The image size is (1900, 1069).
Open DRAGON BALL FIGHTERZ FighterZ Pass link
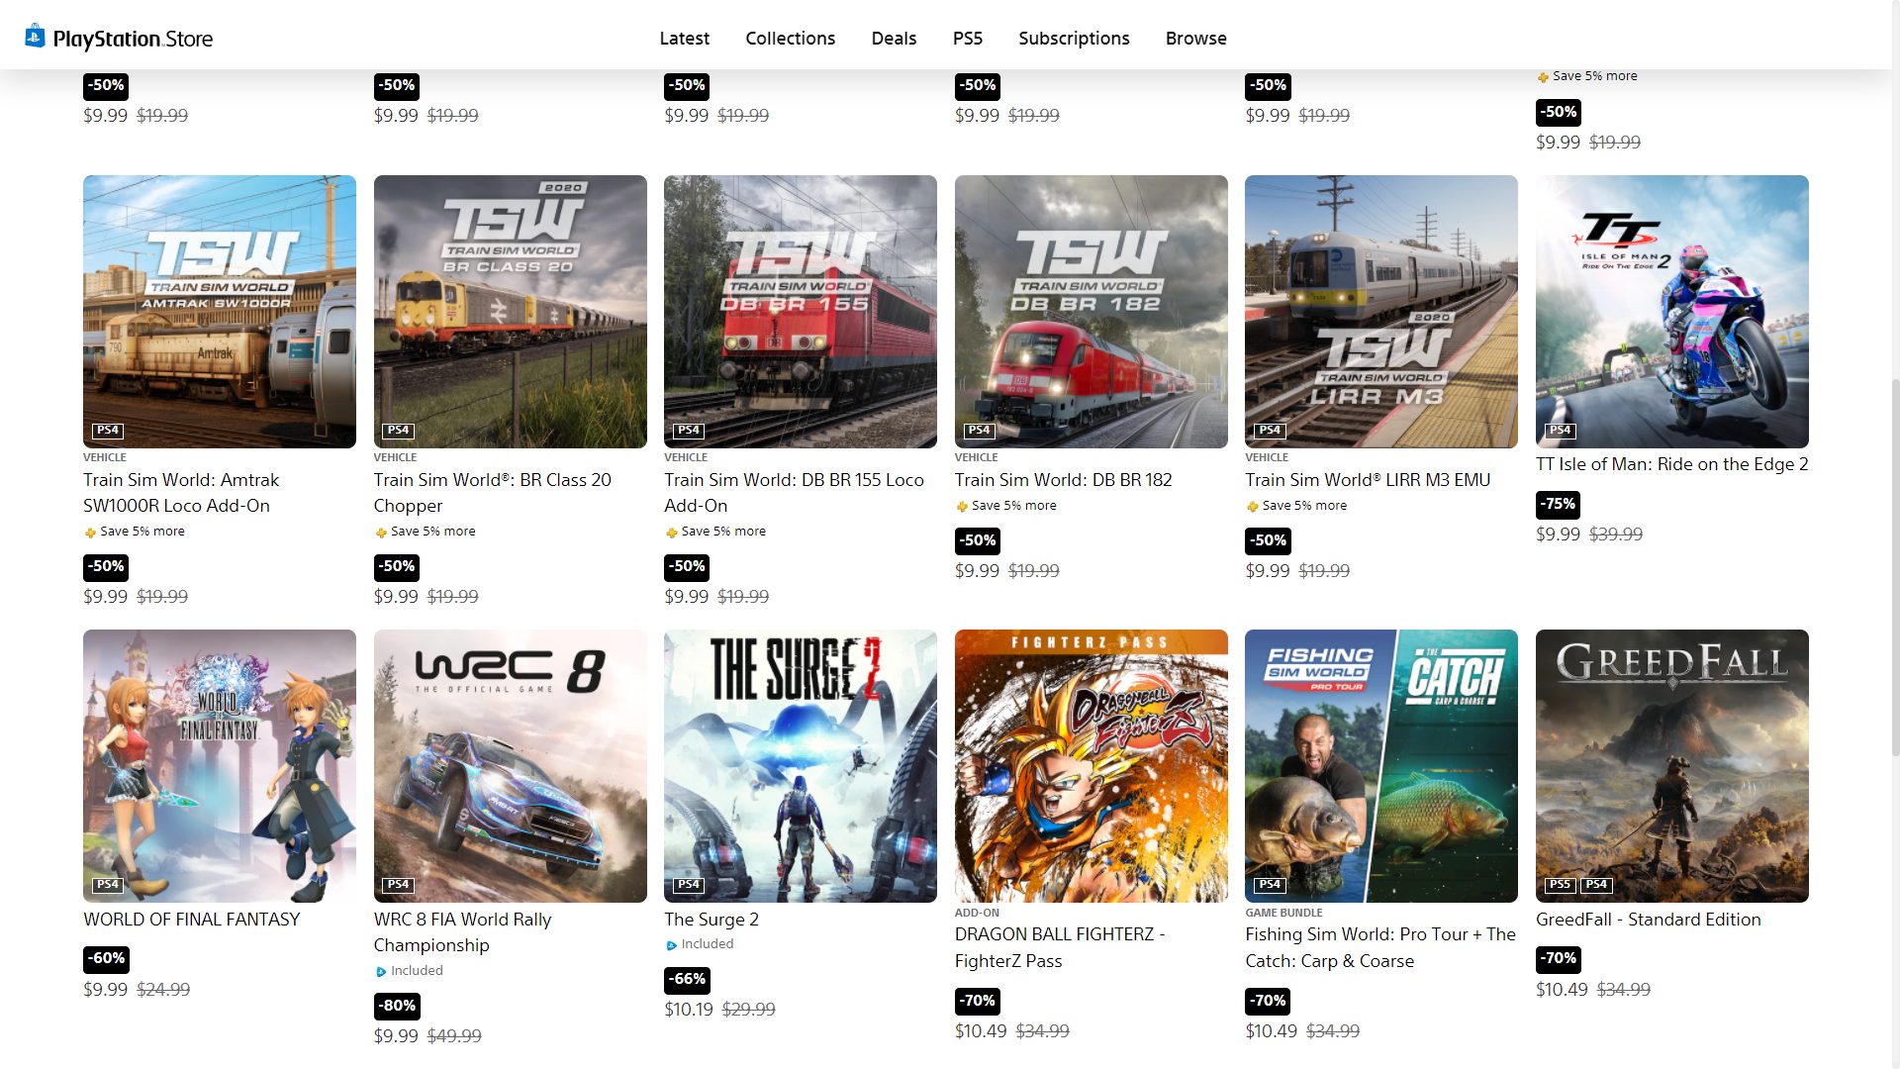(1060, 947)
